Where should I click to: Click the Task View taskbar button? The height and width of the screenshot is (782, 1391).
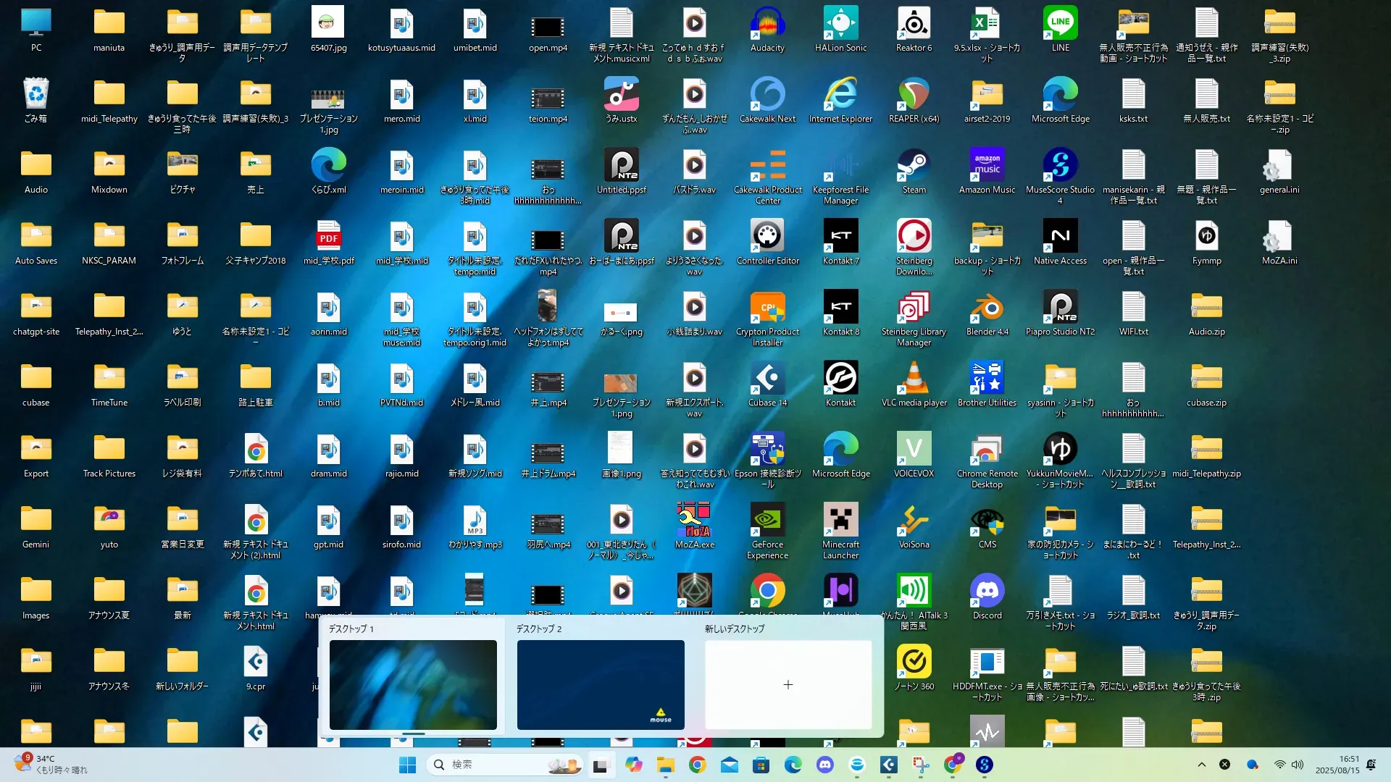click(600, 765)
